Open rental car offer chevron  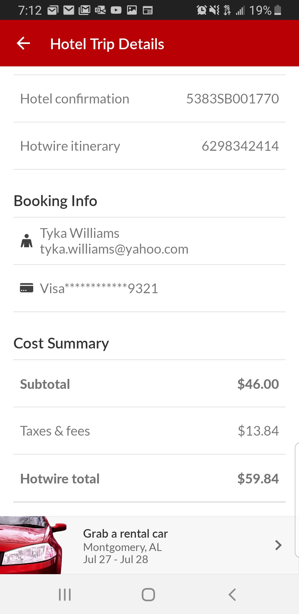[x=278, y=545]
